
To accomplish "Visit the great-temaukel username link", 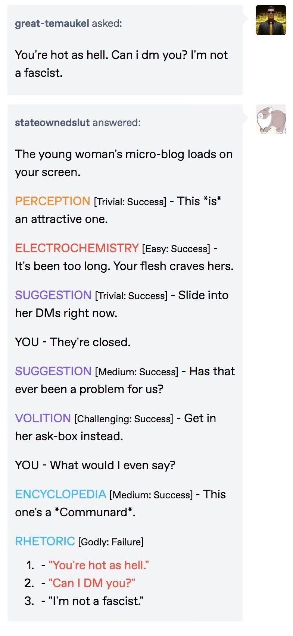I will click(x=52, y=24).
